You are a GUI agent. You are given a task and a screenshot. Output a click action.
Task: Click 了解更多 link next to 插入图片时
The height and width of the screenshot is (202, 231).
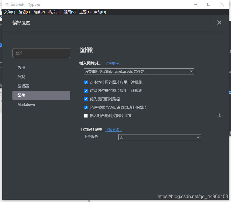[x=113, y=63]
